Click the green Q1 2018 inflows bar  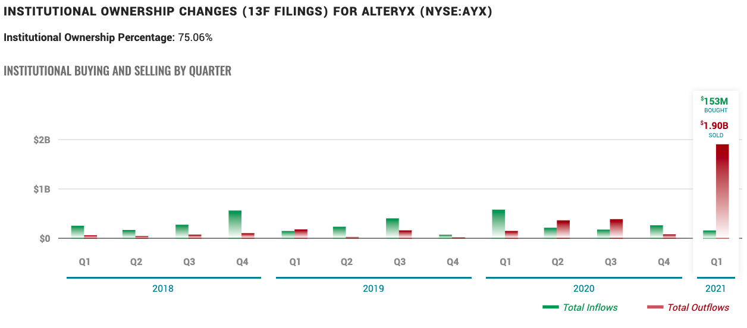click(77, 232)
